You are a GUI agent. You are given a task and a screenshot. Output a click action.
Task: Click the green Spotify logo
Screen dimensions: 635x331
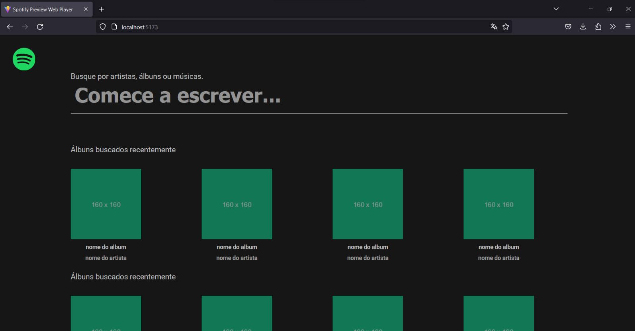click(x=24, y=59)
